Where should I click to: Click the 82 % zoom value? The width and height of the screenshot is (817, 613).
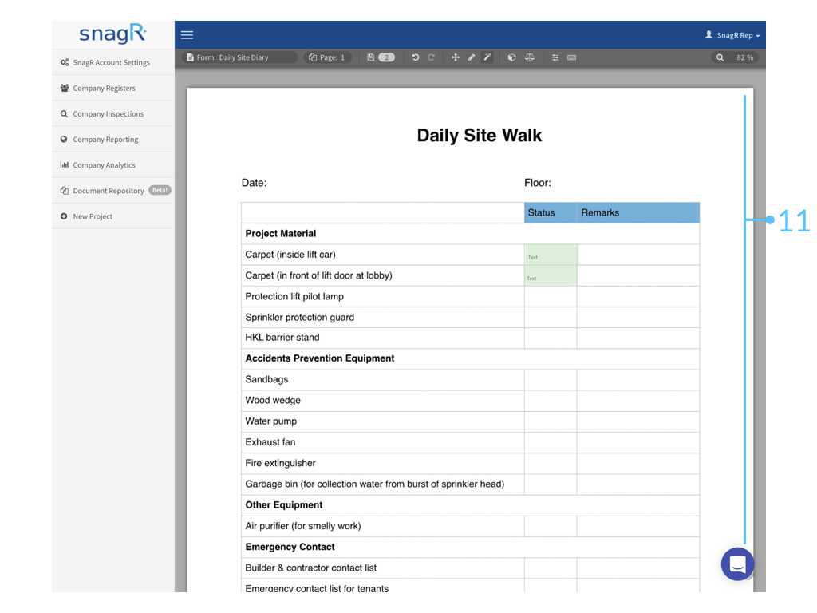pos(744,57)
